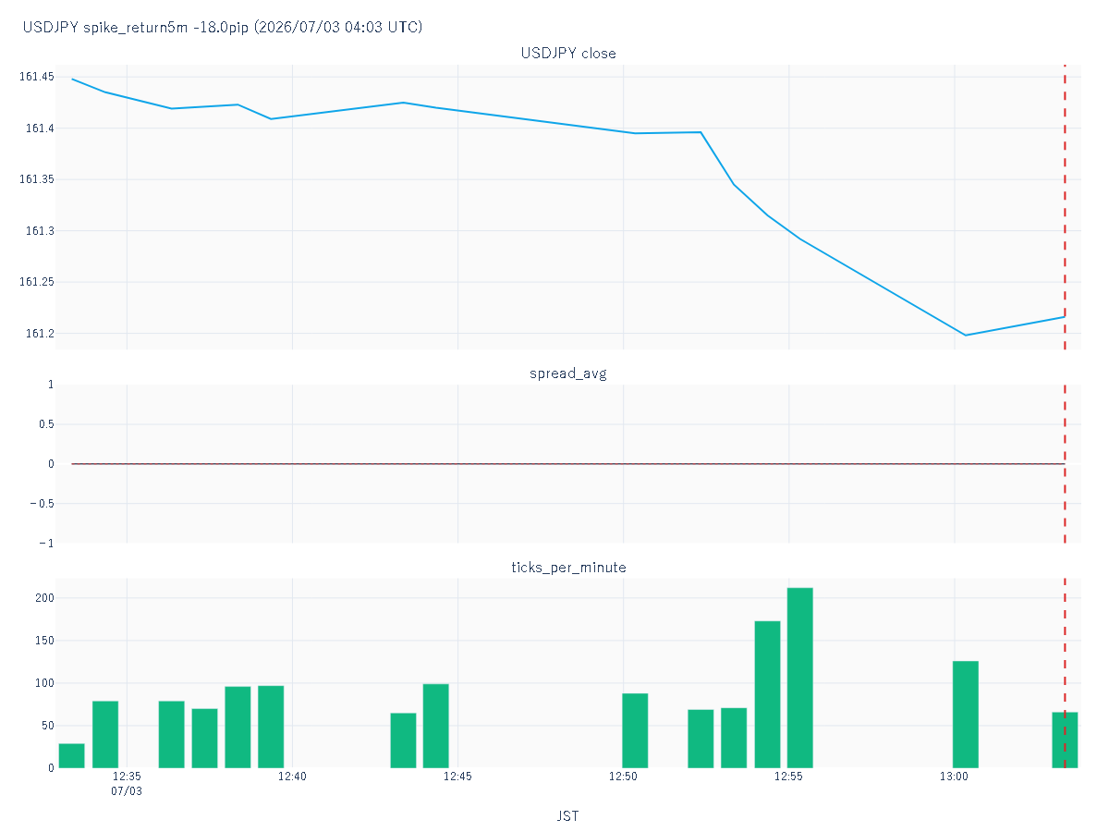Click the rightmost green bar at the dashed line
Viewport: 1109px width, 832px height.
(1065, 740)
